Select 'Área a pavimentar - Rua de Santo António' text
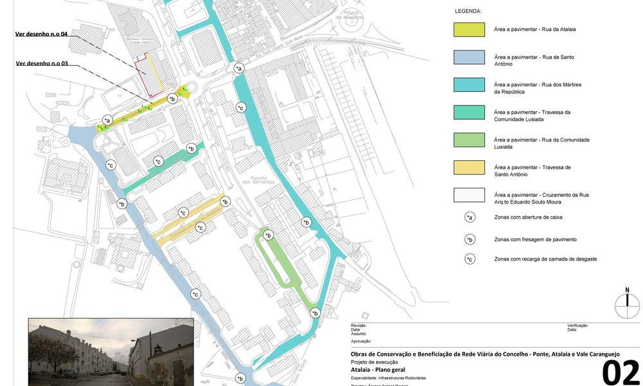The width and height of the screenshot is (643, 386). (534, 60)
